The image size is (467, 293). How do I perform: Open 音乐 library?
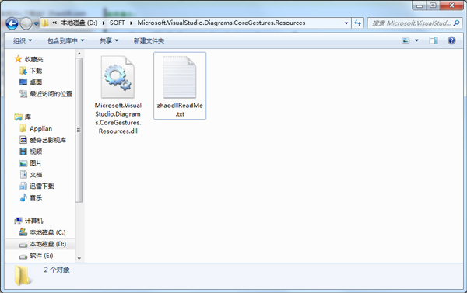coord(36,197)
